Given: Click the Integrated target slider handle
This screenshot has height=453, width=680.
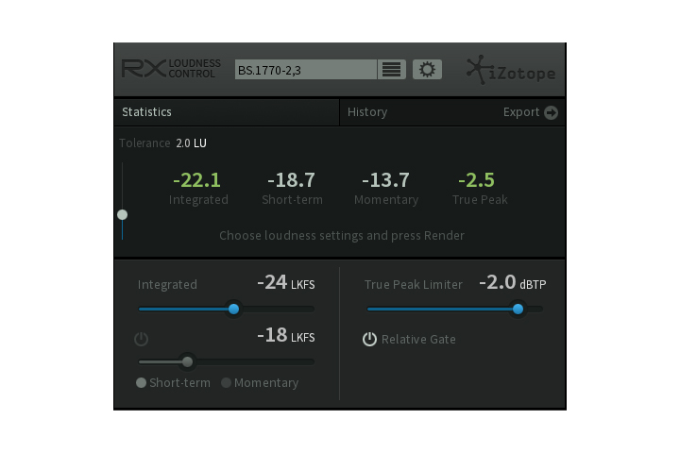Looking at the screenshot, I should 234,309.
